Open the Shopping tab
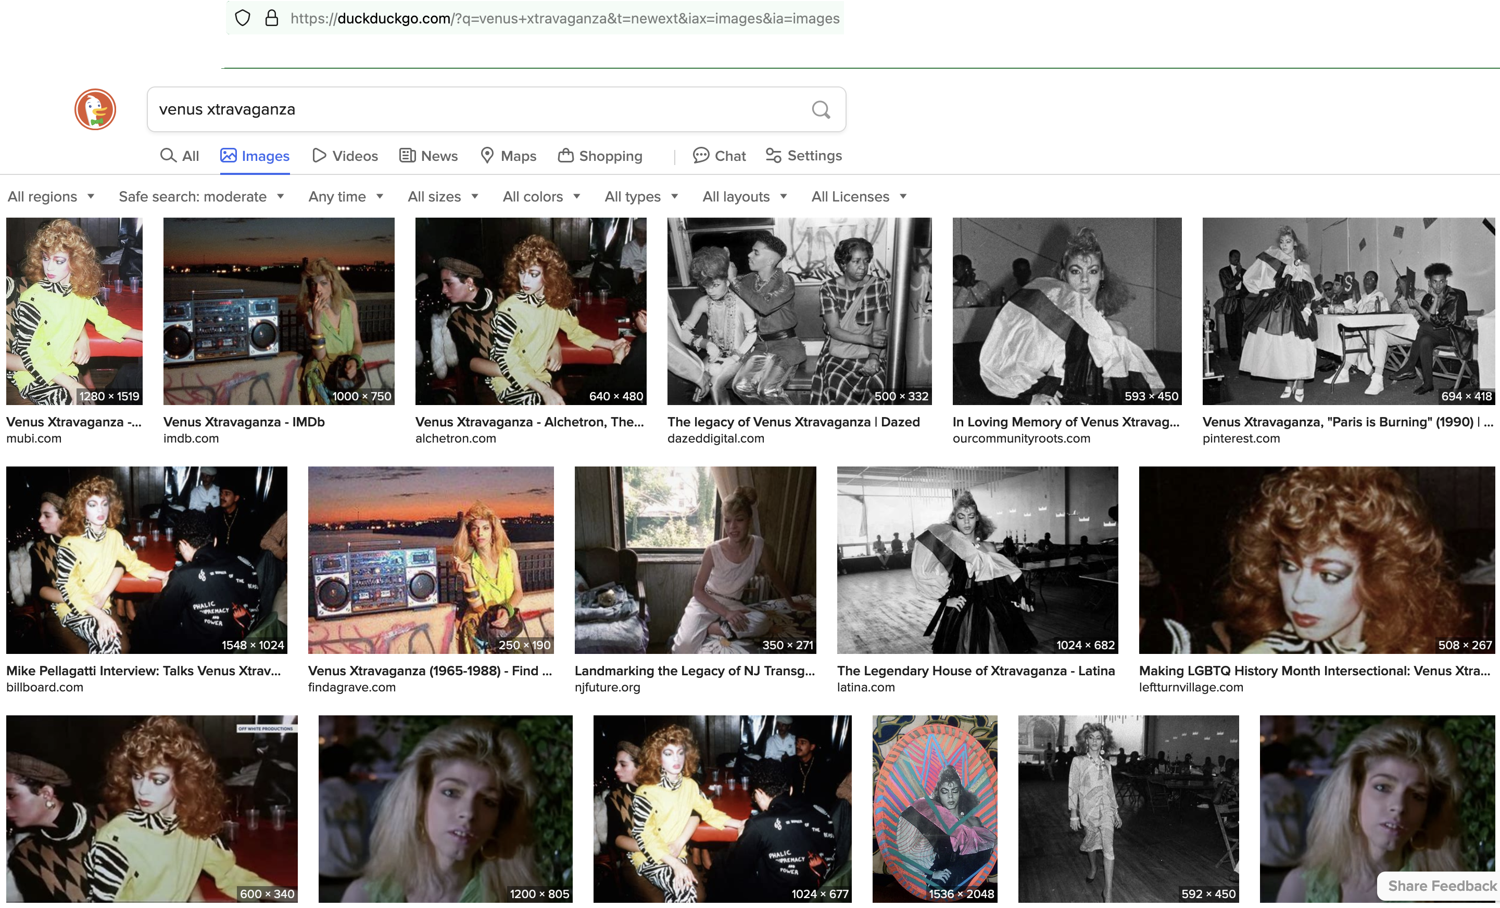Viewport: 1500px width, 908px height. (600, 156)
